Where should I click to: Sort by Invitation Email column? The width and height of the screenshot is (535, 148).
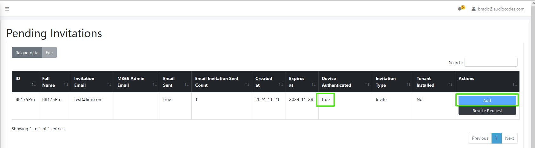click(92, 82)
